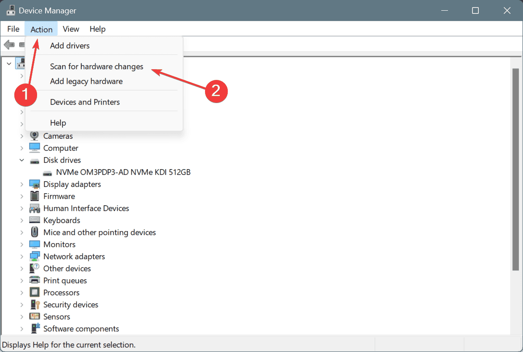
Task: Select the Firmware label
Action: 59,196
